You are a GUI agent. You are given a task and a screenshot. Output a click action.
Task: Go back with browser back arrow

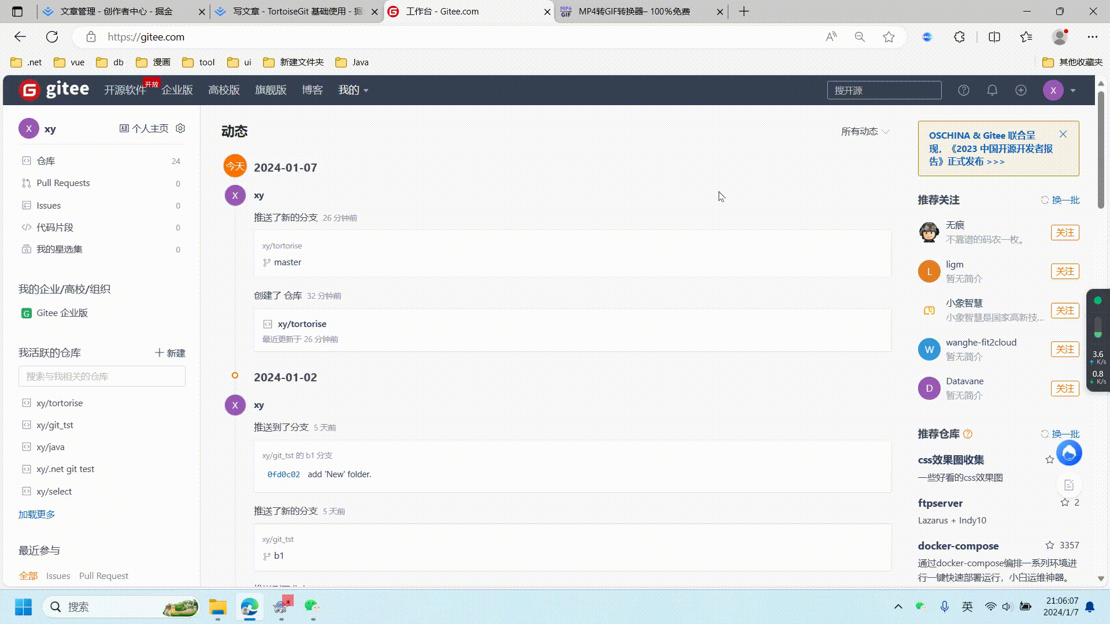point(20,37)
